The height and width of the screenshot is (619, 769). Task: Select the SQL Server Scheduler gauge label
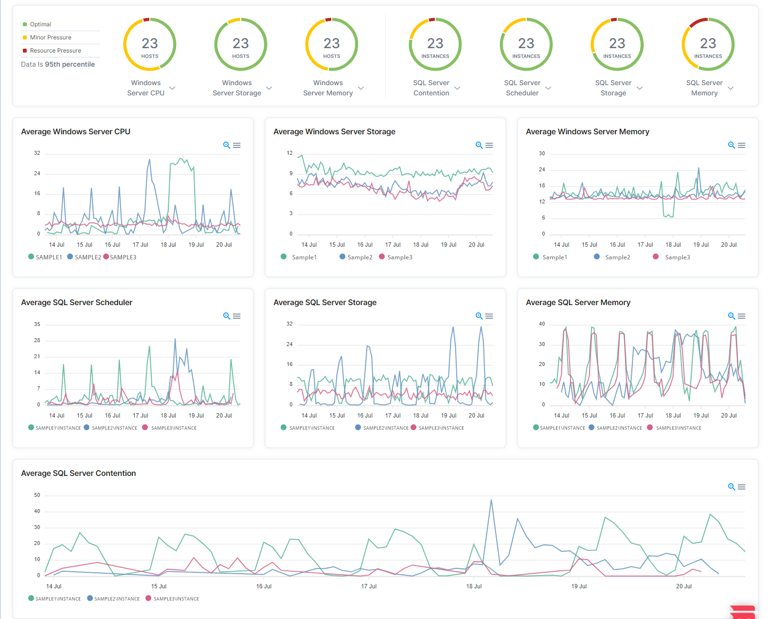click(x=522, y=88)
